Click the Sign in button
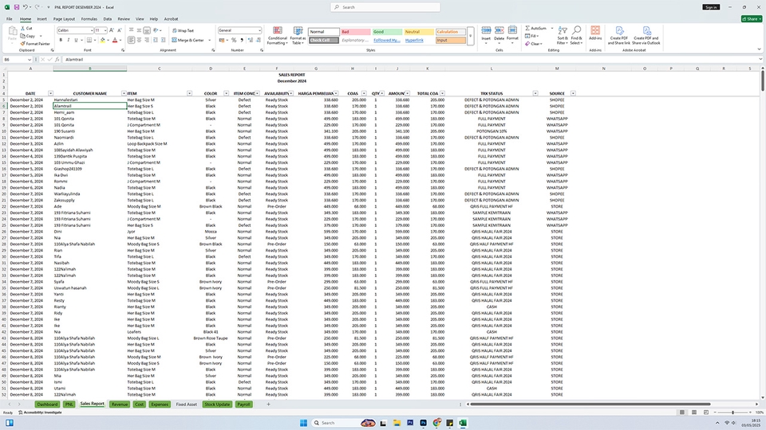This screenshot has width=766, height=430. [x=711, y=7]
